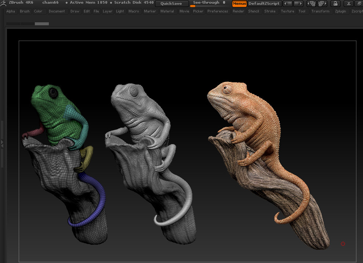Open the Color menu
This screenshot has width=363, height=263.
(x=38, y=11)
